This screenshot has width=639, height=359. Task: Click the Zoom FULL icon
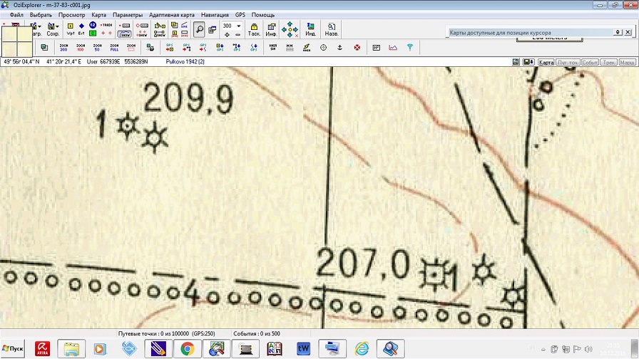tap(114, 48)
